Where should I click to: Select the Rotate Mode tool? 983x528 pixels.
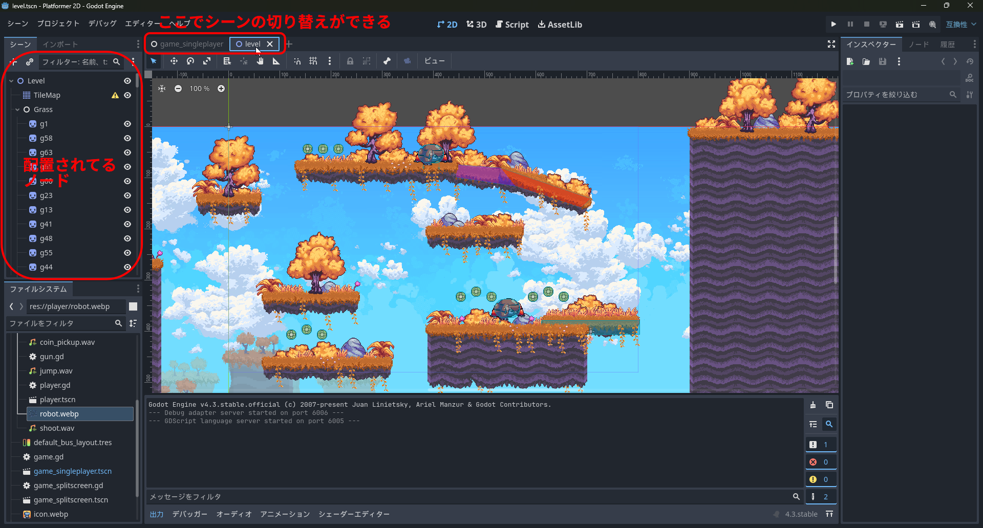coord(190,61)
